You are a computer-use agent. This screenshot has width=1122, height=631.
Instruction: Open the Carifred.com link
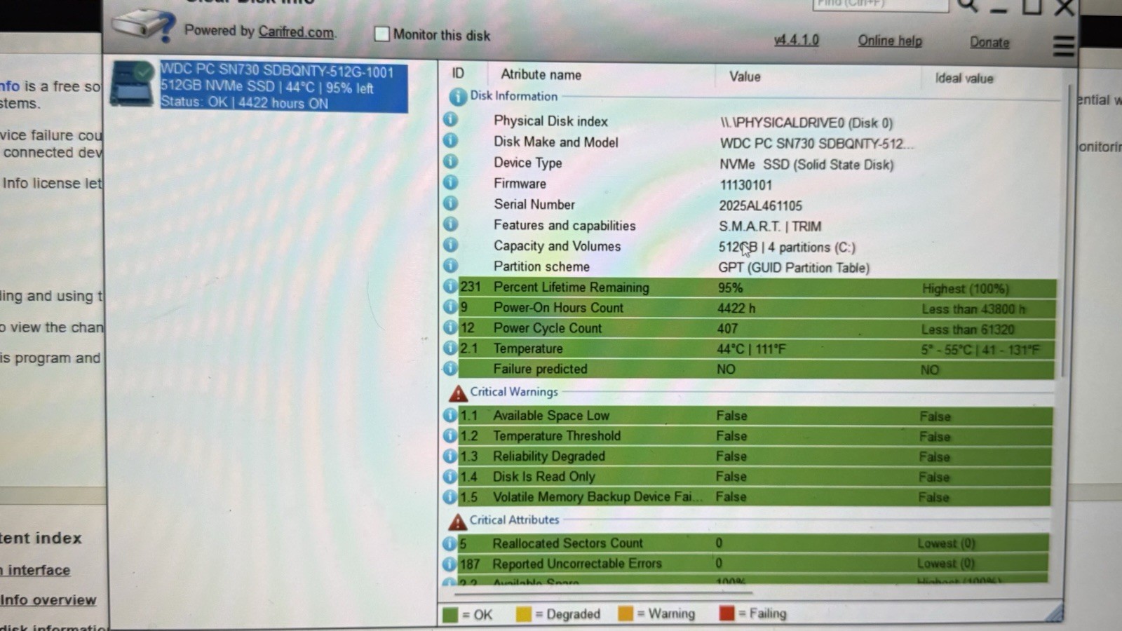point(296,32)
